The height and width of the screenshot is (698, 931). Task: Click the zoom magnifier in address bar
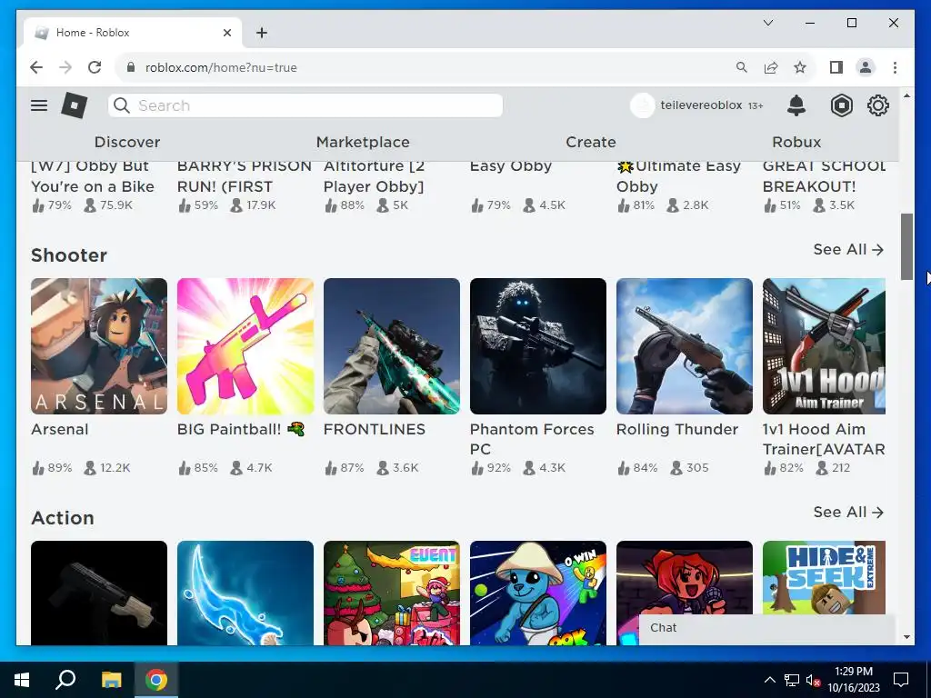742,67
